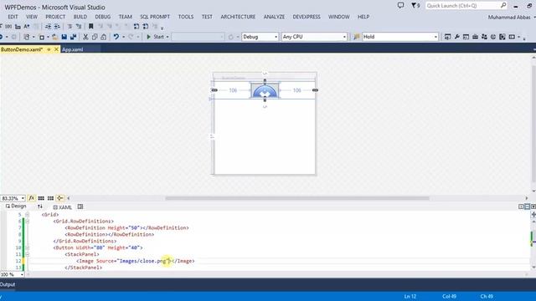Click the uncomment lines icon
Viewport: 536px width, 301px height.
(x=79, y=26)
